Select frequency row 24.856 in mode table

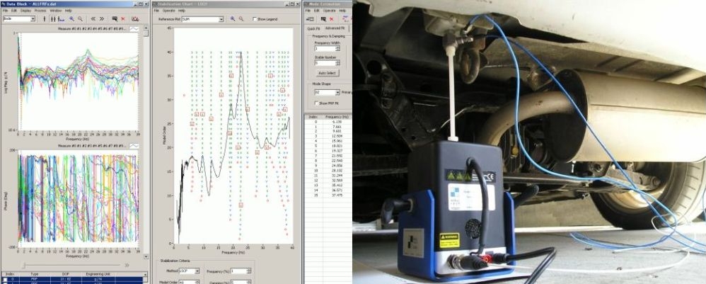click(x=328, y=165)
